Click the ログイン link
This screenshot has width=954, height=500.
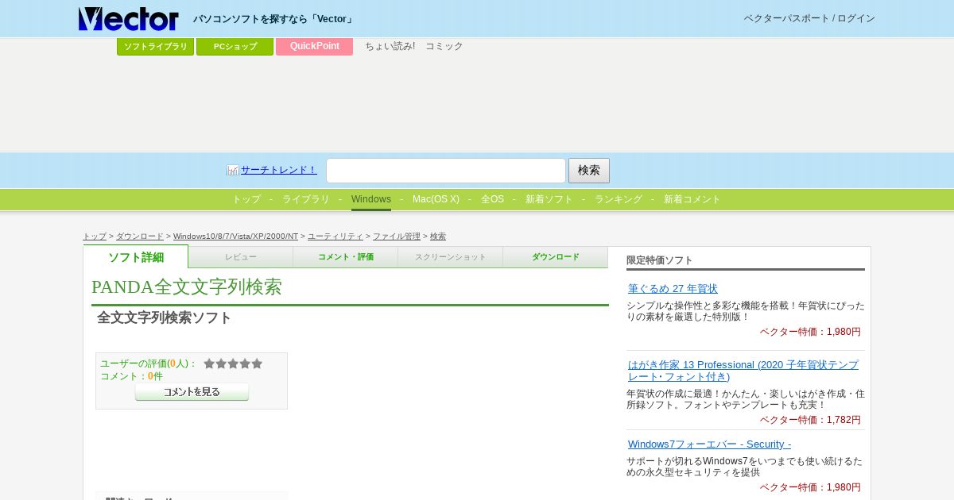tap(856, 18)
